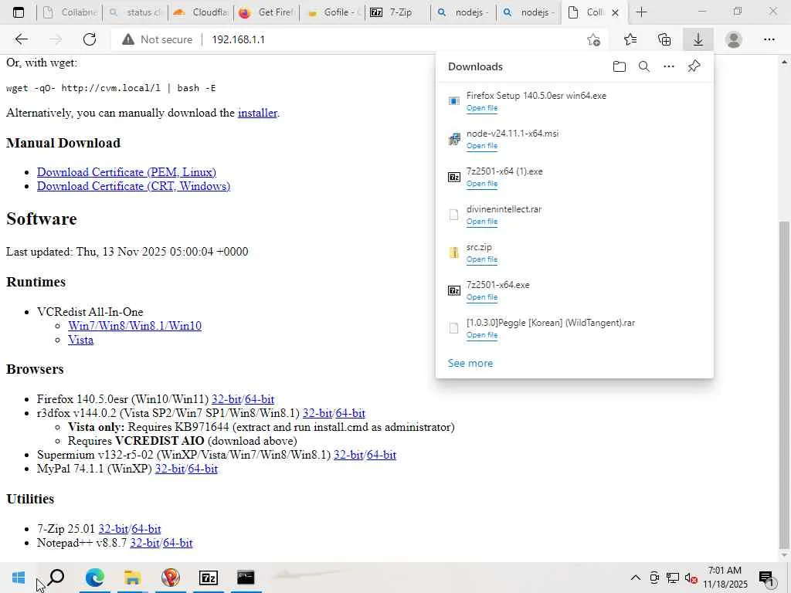791x593 pixels.
Task: Open the tab actions menu icon
Action: click(19, 12)
